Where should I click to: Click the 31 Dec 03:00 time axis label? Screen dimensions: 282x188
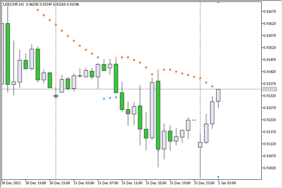click(83, 183)
